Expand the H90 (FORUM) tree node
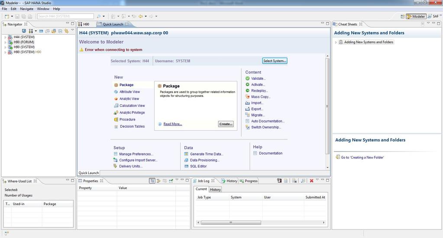 click(5, 42)
